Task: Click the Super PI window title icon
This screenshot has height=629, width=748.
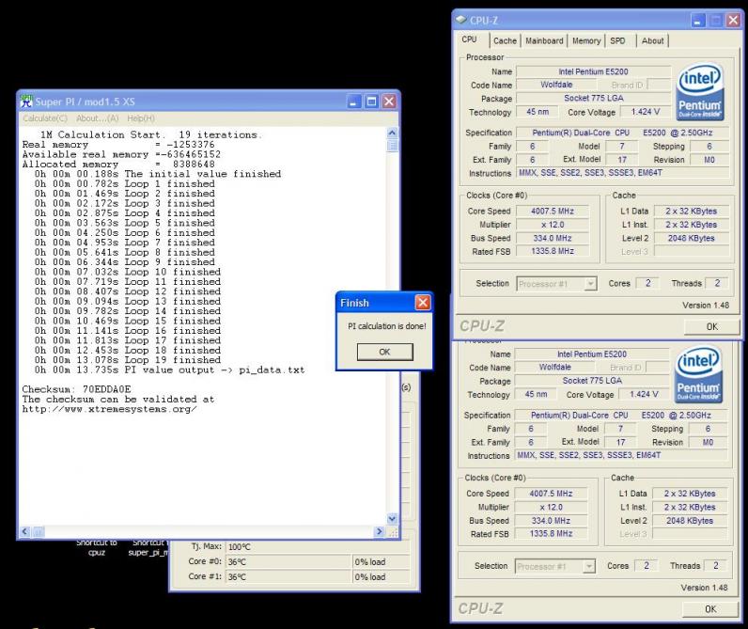Action: tap(26, 101)
